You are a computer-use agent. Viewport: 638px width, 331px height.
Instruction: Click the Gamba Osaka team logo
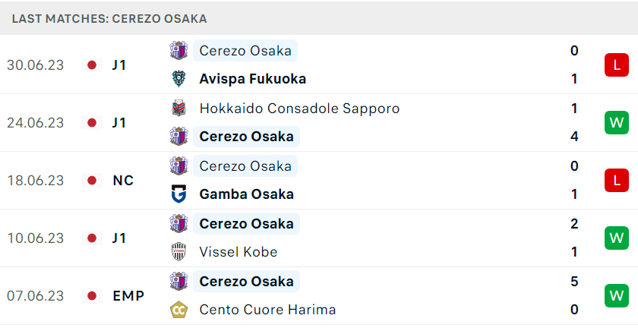click(178, 194)
